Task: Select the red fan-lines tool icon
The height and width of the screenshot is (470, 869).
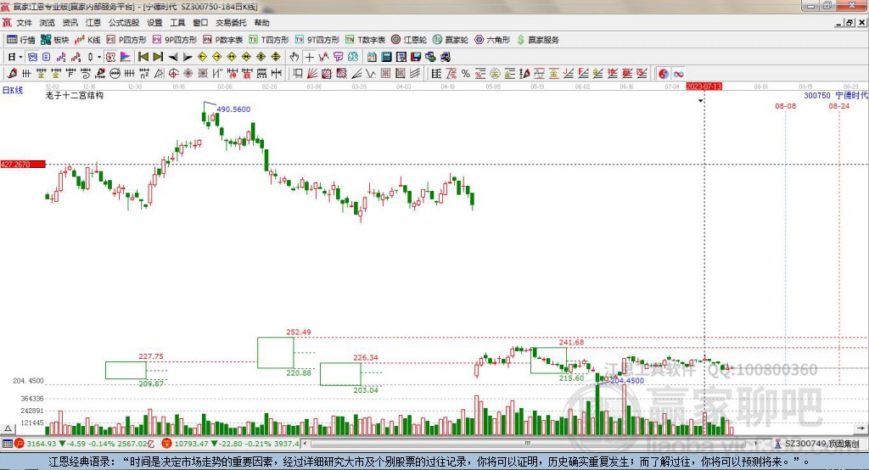Action: point(311,73)
